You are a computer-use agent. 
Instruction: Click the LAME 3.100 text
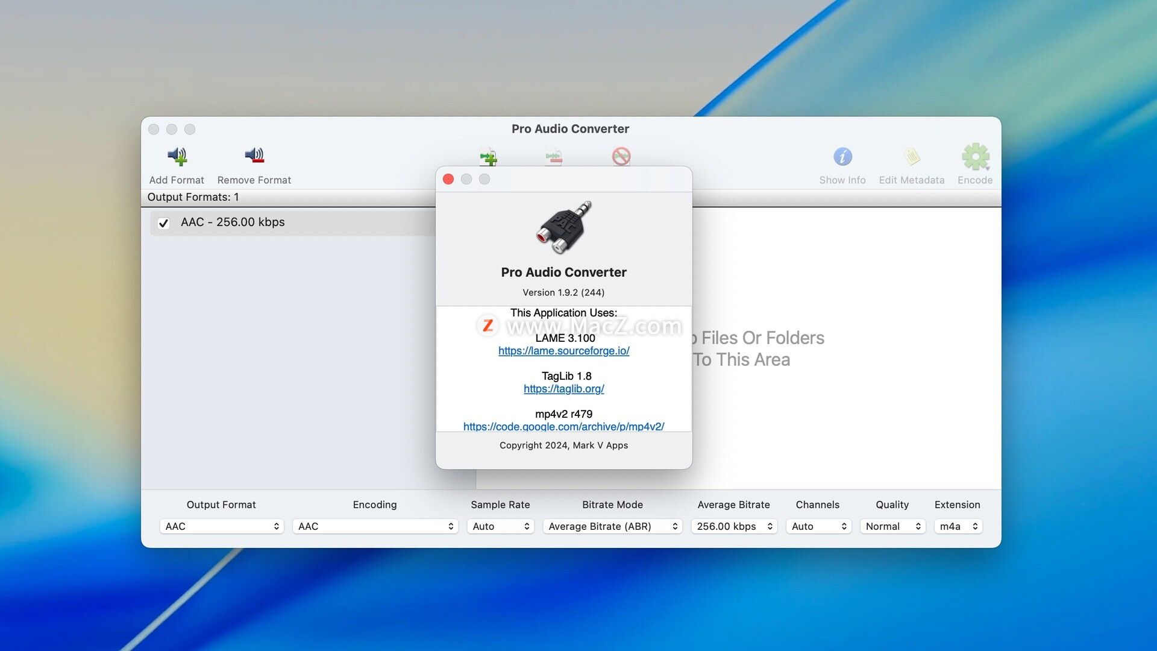565,338
